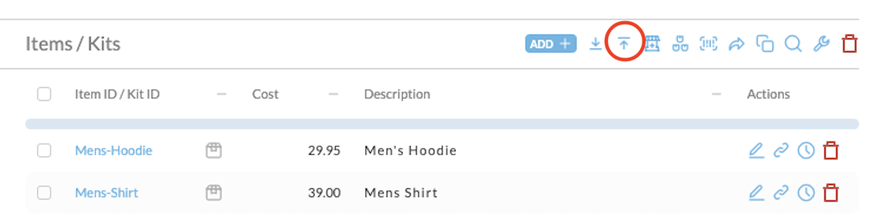Open search with the magnifier icon
The height and width of the screenshot is (220, 882).
pos(793,44)
